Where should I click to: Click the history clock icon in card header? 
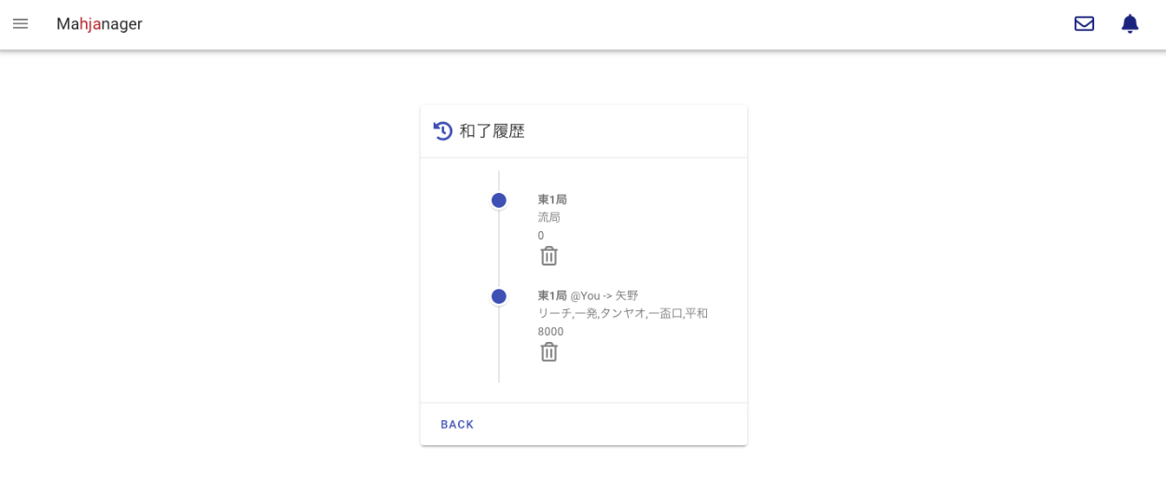pos(443,131)
